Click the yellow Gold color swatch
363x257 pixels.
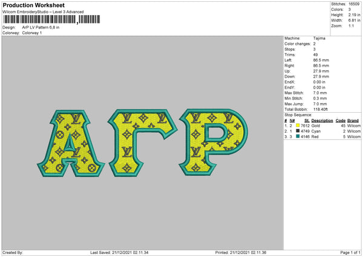[x=298, y=125]
